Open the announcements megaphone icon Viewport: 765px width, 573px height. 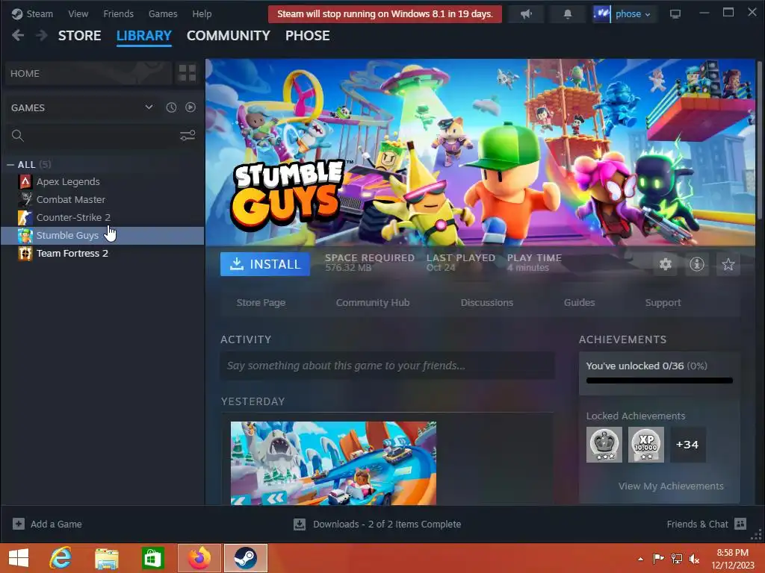coord(526,14)
